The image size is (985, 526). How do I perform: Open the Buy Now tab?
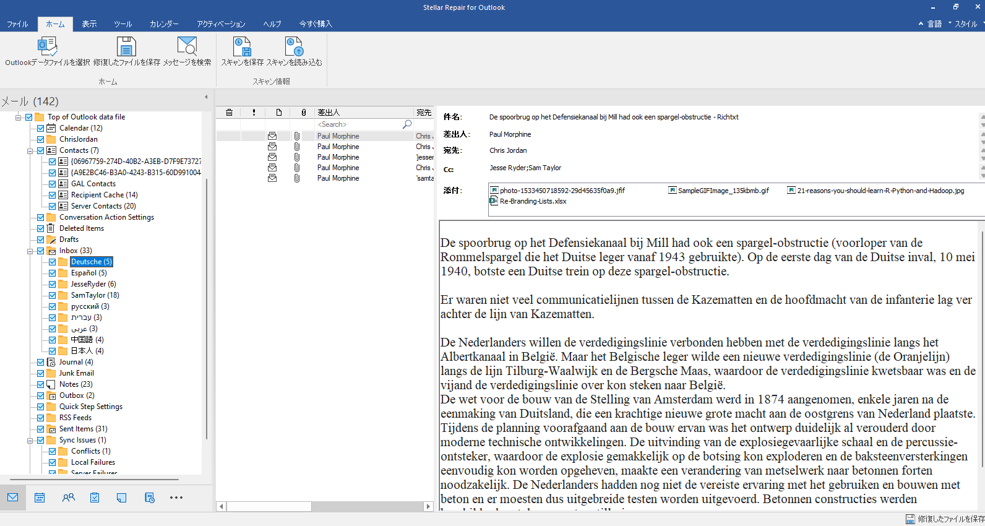[316, 24]
